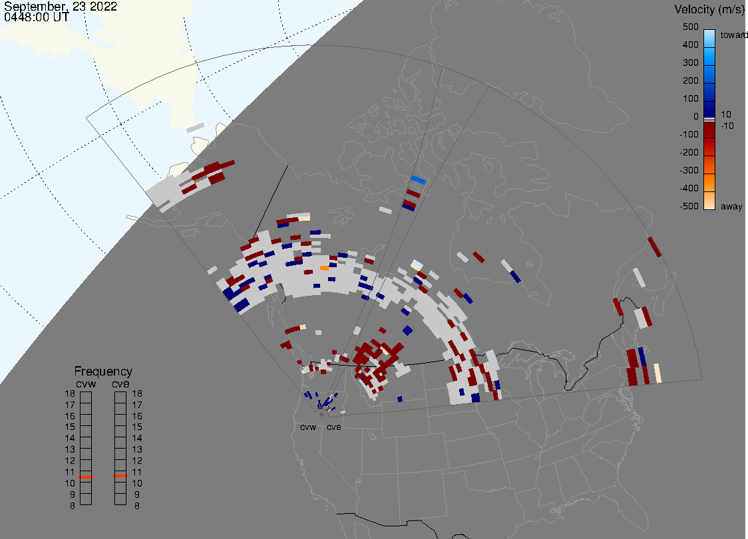748x539 pixels.
Task: Click the -100 tick label on velocity scale
Action: click(689, 134)
